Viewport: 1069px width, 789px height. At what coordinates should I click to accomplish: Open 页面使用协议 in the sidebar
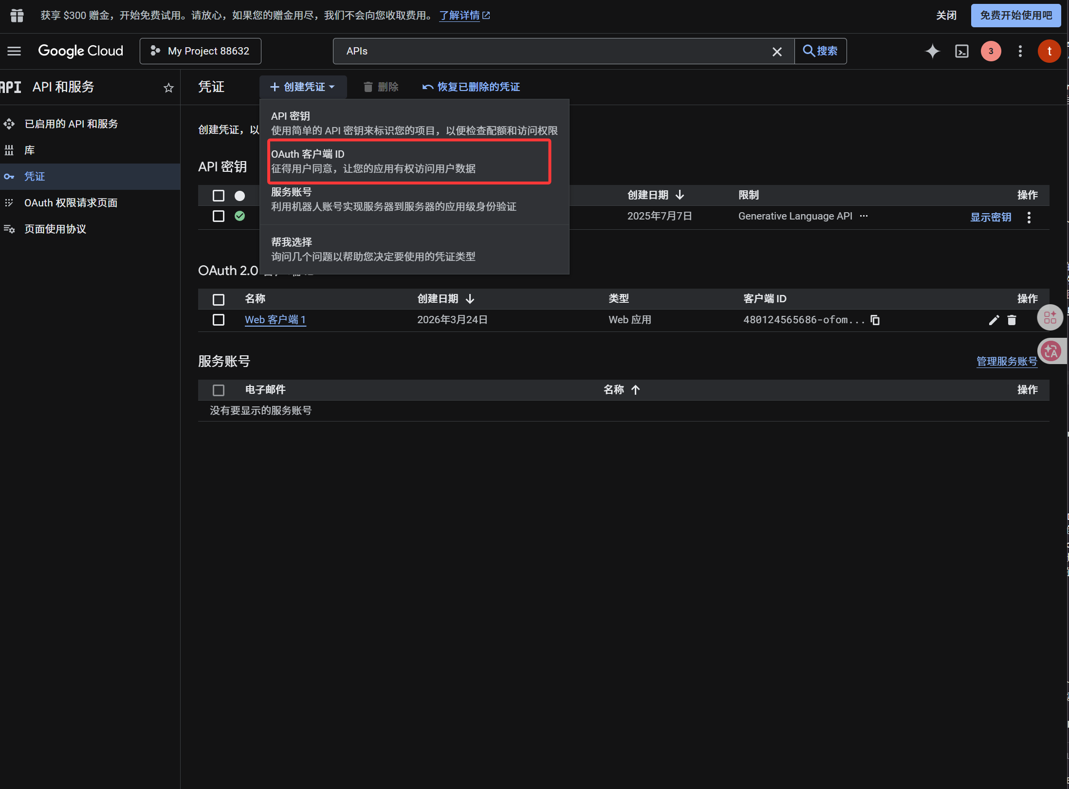90,229
